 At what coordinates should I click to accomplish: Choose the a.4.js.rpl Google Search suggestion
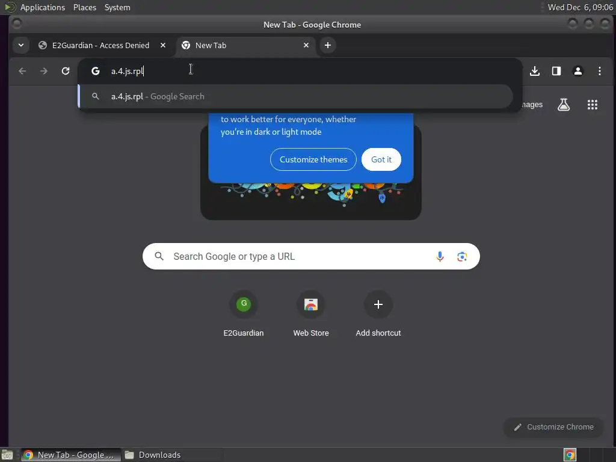(295, 97)
